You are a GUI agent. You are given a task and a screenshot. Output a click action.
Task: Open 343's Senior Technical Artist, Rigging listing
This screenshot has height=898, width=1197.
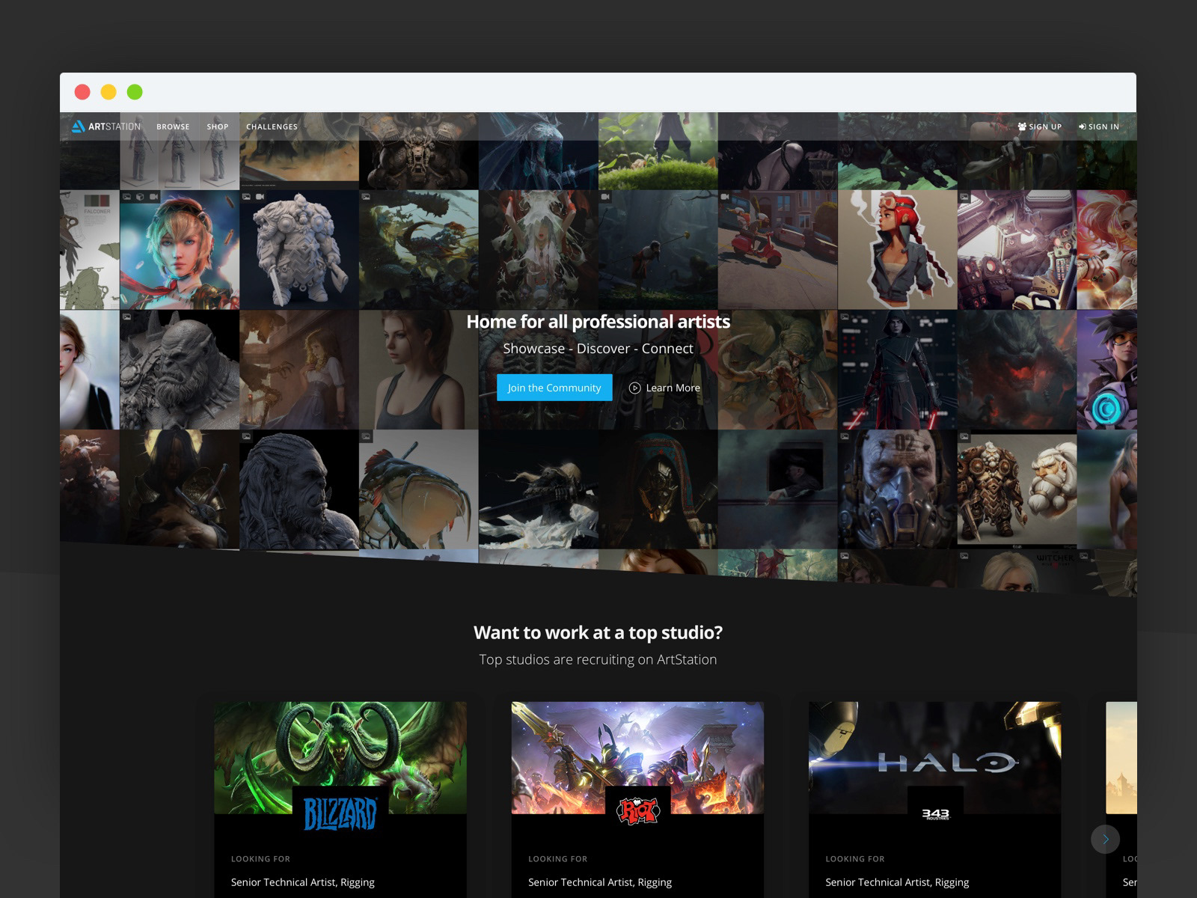[897, 882]
